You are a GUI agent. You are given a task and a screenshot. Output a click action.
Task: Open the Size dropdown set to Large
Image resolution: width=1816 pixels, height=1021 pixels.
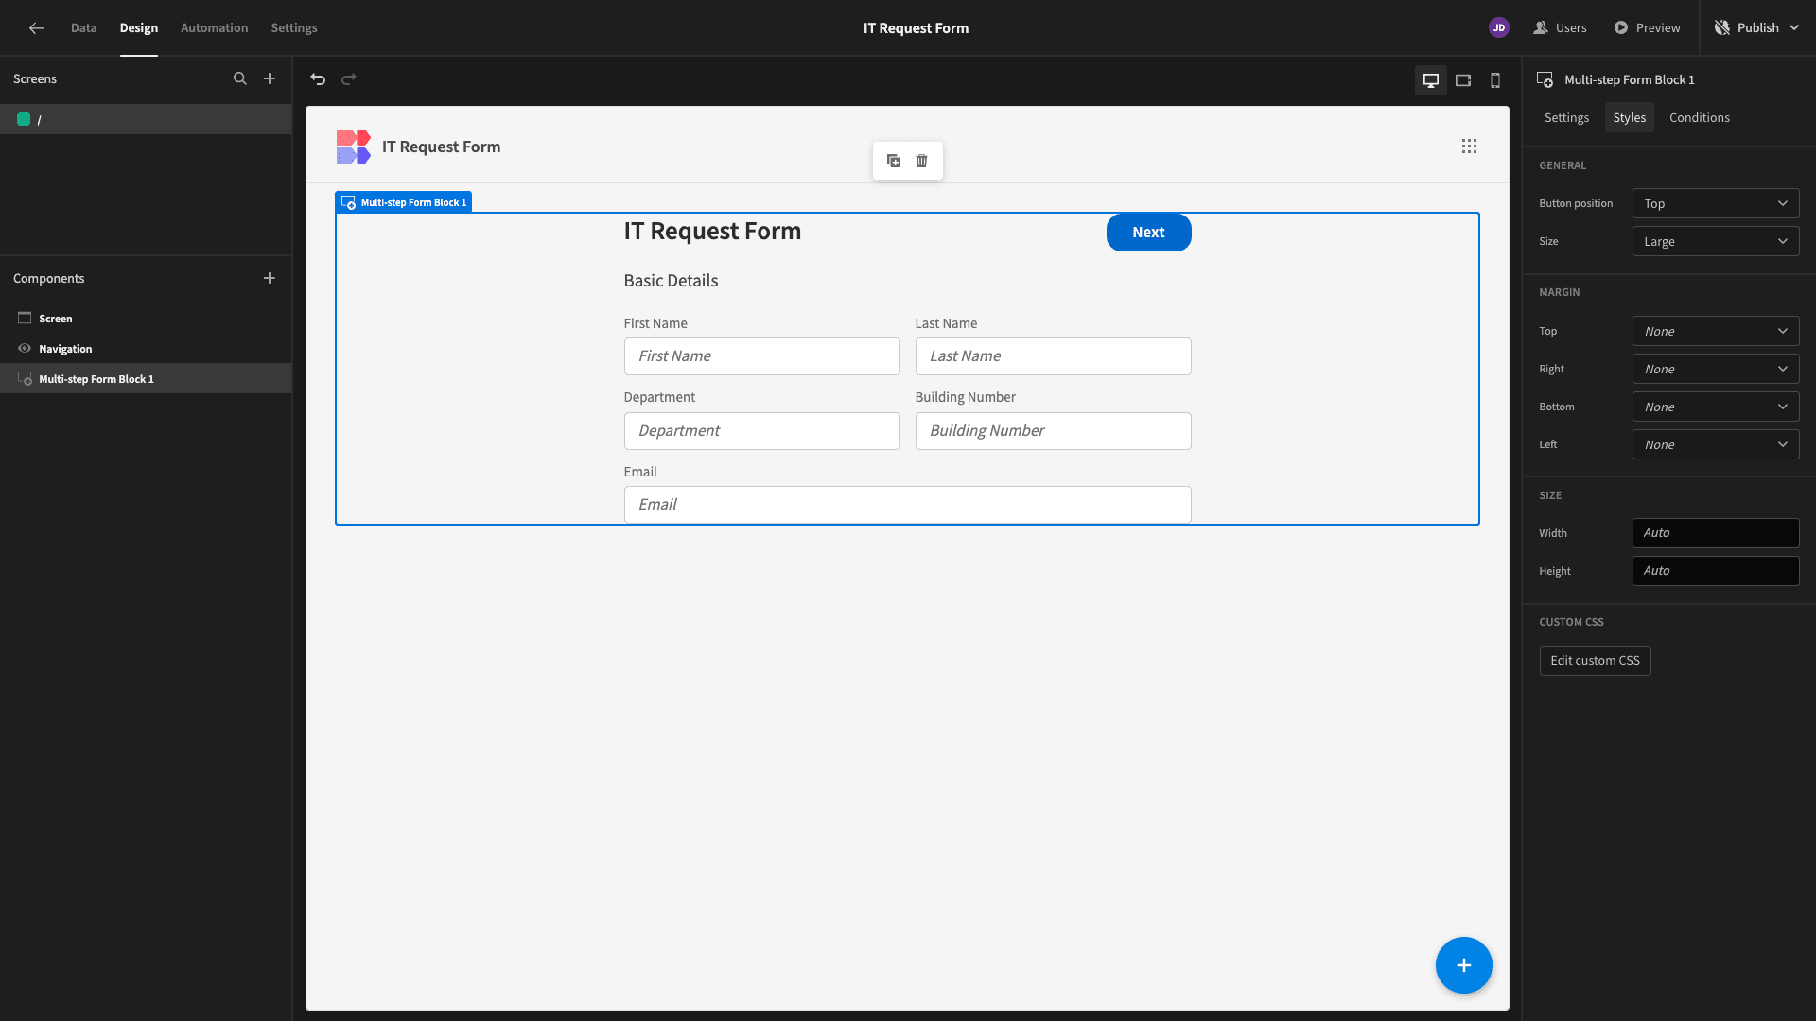tap(1716, 242)
